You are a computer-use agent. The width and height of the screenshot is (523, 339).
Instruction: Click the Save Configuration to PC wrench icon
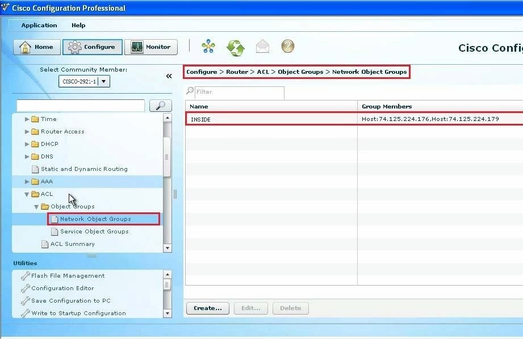pos(26,300)
